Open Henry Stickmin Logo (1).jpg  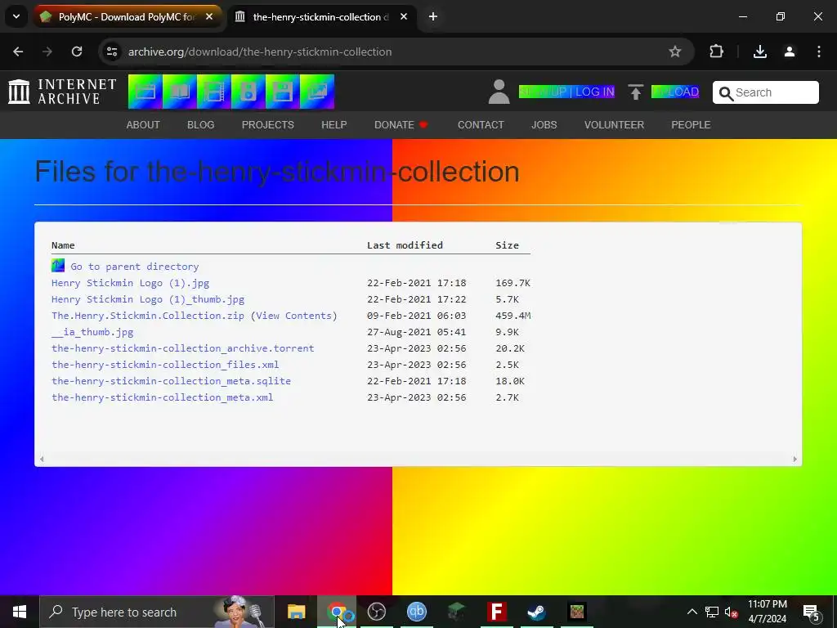click(x=130, y=283)
